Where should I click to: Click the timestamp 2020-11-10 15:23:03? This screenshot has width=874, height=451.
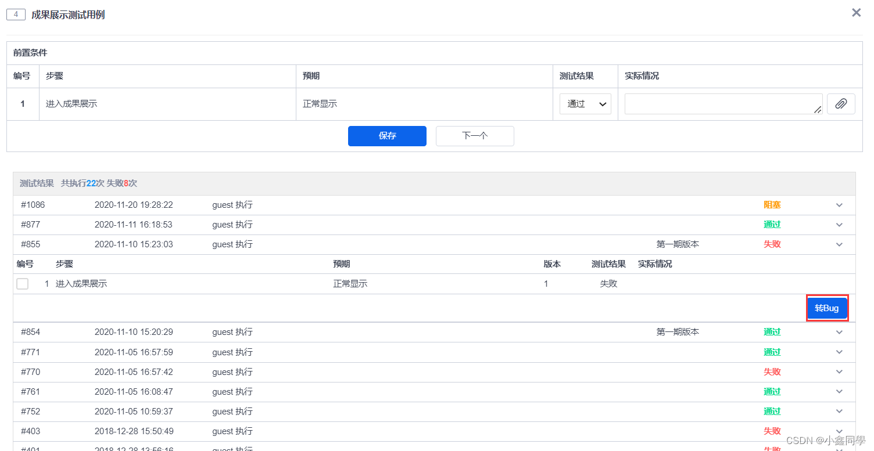(134, 244)
